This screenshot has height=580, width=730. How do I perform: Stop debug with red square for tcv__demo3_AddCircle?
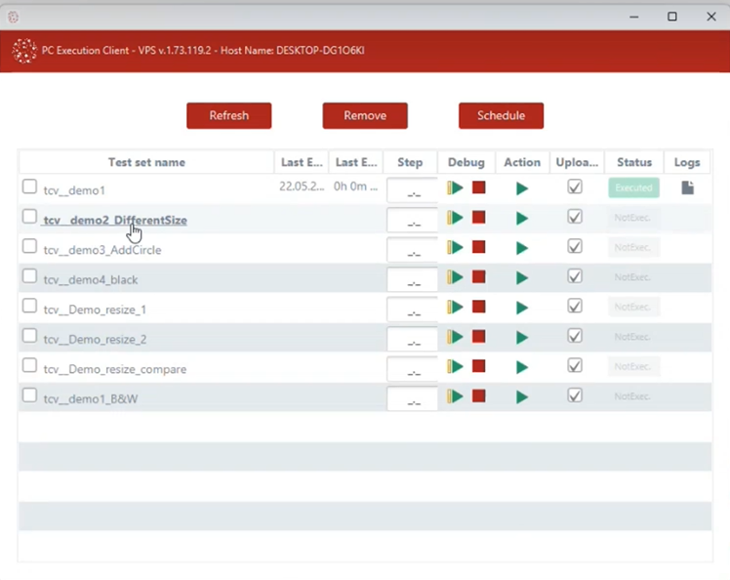(478, 247)
